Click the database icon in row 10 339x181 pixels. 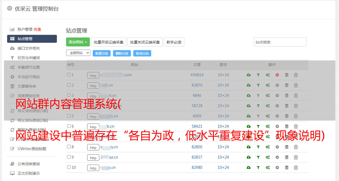point(287,168)
